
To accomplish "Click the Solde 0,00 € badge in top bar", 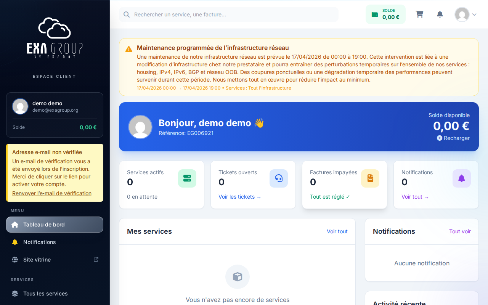I will [x=385, y=14].
